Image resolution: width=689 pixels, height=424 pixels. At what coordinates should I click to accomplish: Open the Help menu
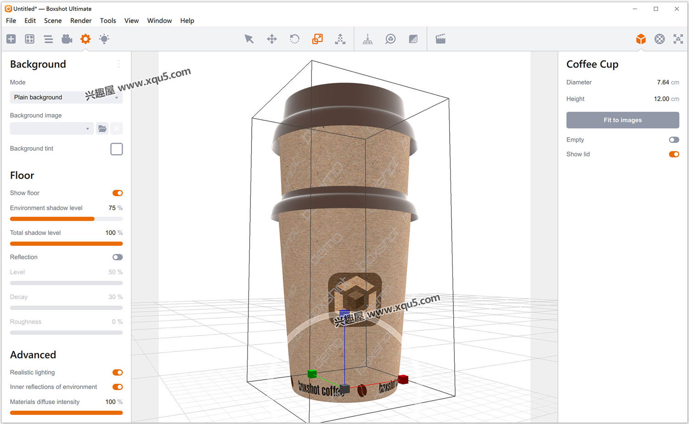(187, 21)
